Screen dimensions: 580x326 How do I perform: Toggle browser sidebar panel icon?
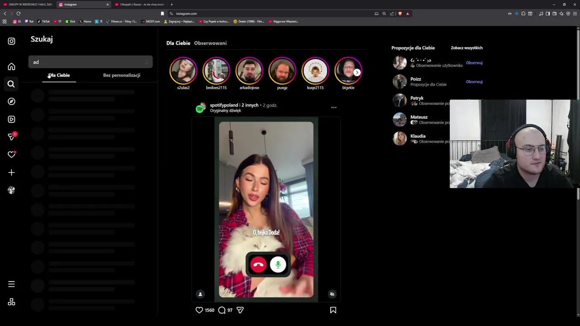point(547,14)
